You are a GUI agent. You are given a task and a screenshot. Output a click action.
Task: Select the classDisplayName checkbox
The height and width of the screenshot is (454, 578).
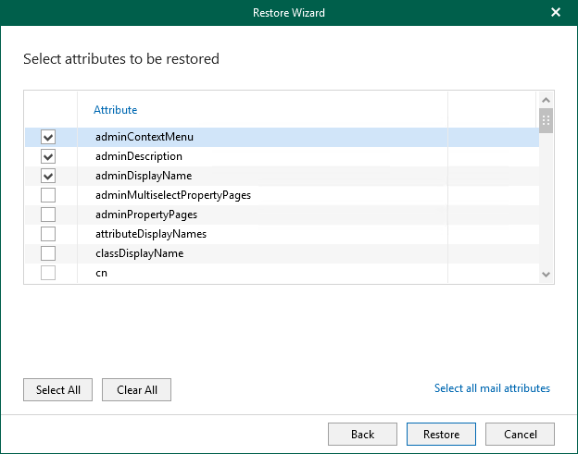[x=48, y=253]
